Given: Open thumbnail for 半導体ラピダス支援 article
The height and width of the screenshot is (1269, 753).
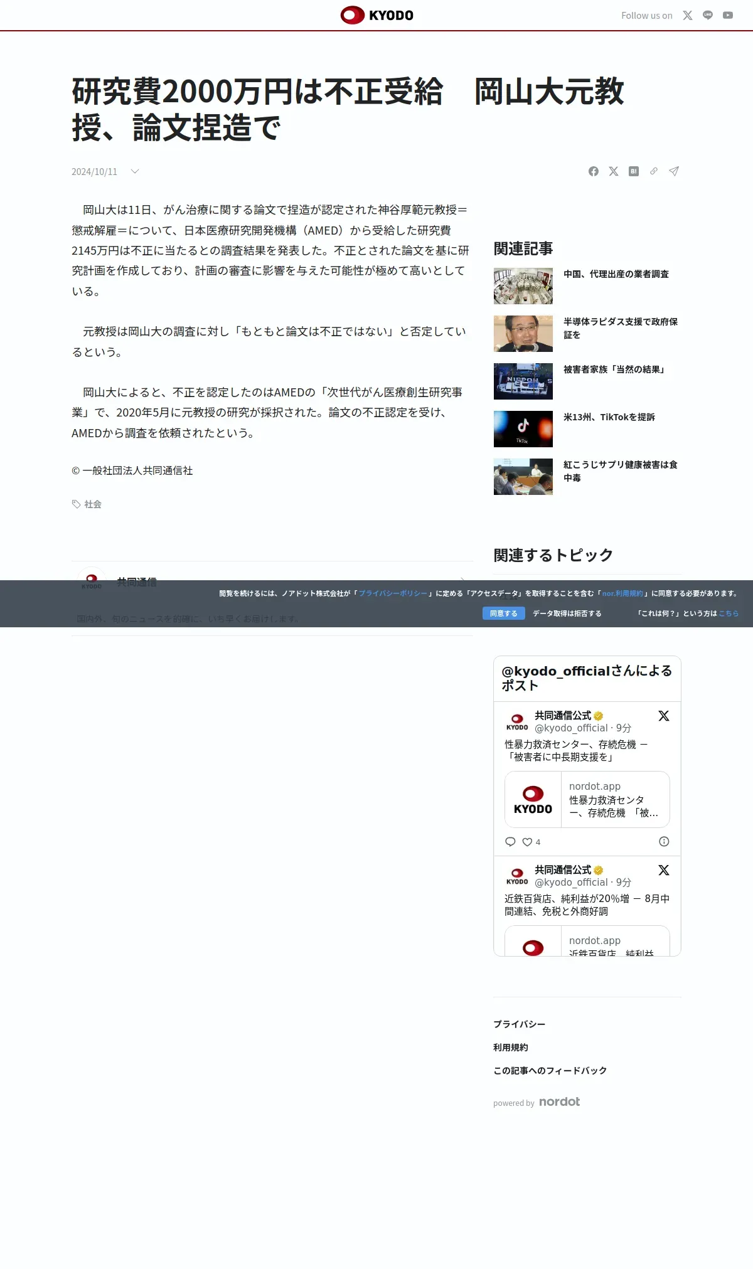Looking at the screenshot, I should click(x=523, y=334).
